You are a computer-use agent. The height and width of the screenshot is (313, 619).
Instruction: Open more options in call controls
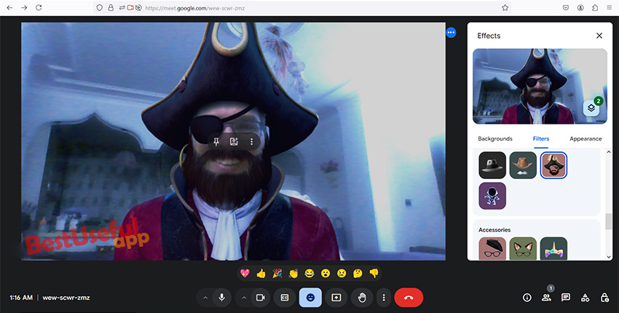(383, 298)
